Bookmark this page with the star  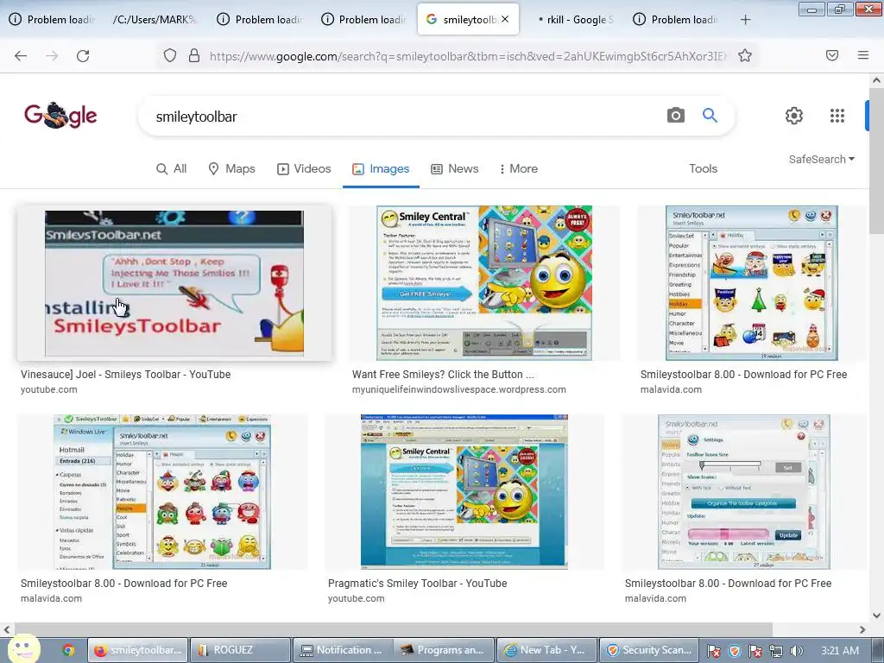point(745,55)
